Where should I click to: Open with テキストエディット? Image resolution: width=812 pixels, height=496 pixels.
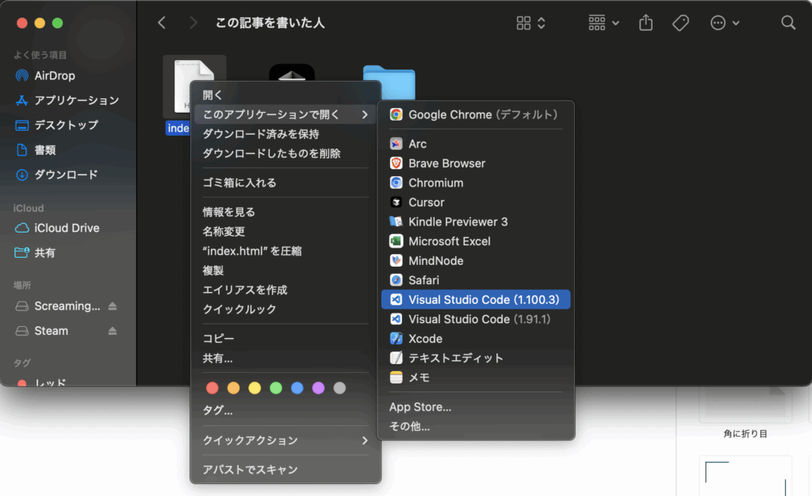point(476,358)
